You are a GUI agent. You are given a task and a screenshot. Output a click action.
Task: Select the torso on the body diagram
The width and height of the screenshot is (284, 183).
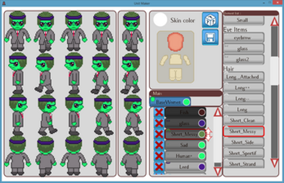175,59
